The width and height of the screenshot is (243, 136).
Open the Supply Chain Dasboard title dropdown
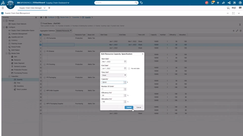click(x=68, y=3)
